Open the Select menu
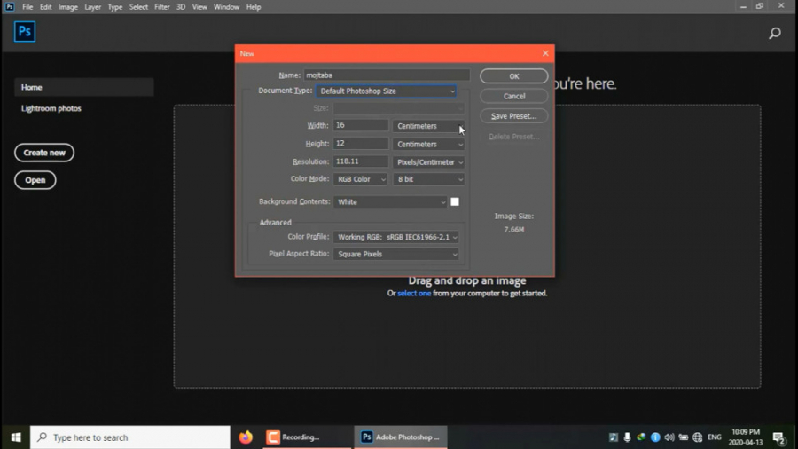This screenshot has height=449, width=798. point(138,6)
